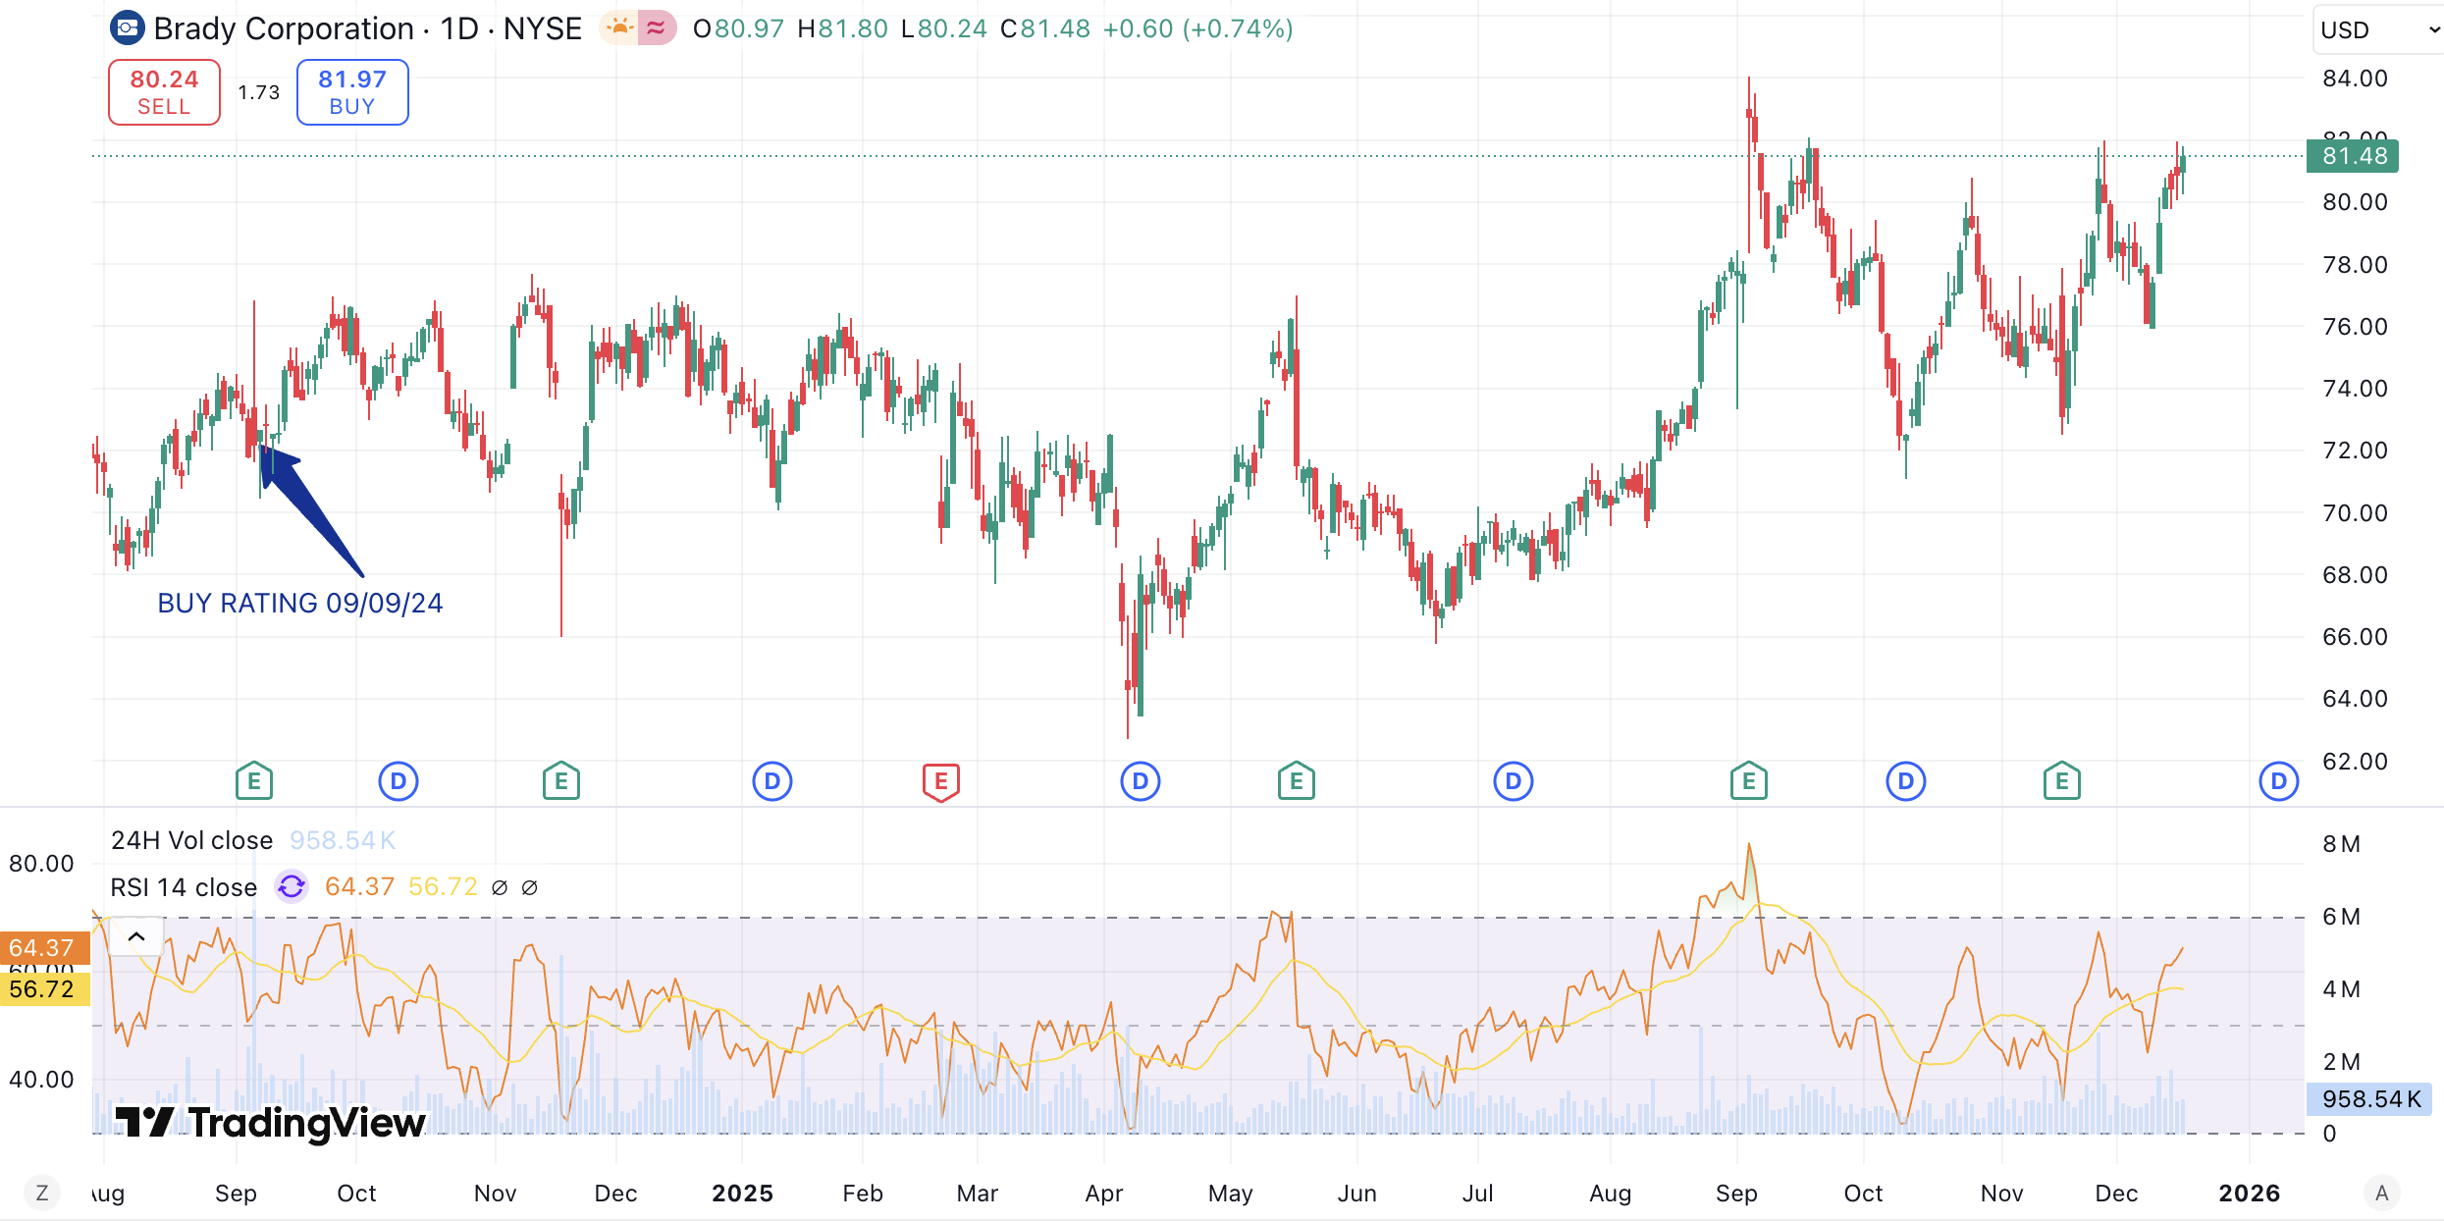Click the red earnings E marker in February
Viewport: 2444px width, 1221px height.
coord(940,782)
